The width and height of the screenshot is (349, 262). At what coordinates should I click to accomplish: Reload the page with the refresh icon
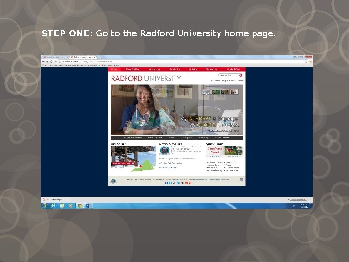pos(51,61)
